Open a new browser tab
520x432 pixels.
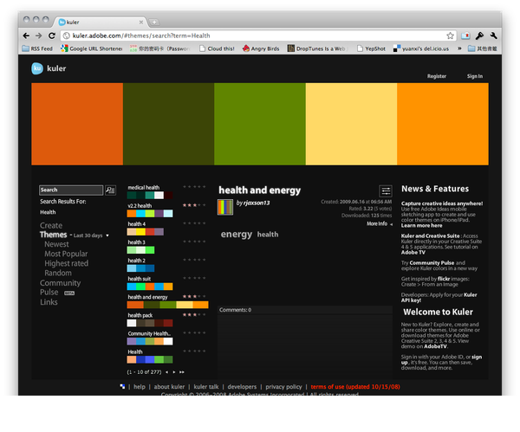pyautogui.click(x=154, y=23)
